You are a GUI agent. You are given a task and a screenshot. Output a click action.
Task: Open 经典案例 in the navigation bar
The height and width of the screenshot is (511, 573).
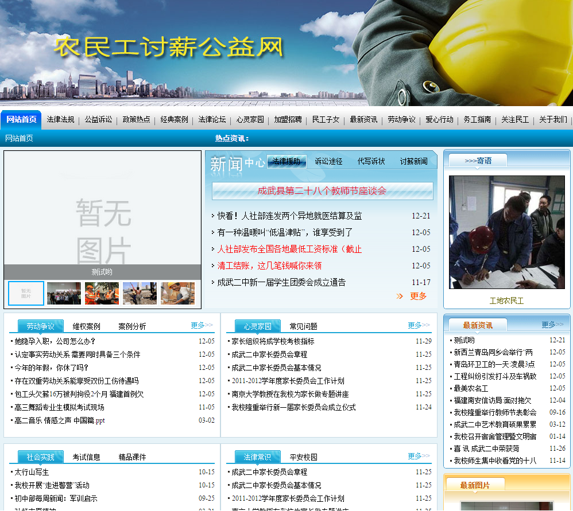tap(174, 119)
